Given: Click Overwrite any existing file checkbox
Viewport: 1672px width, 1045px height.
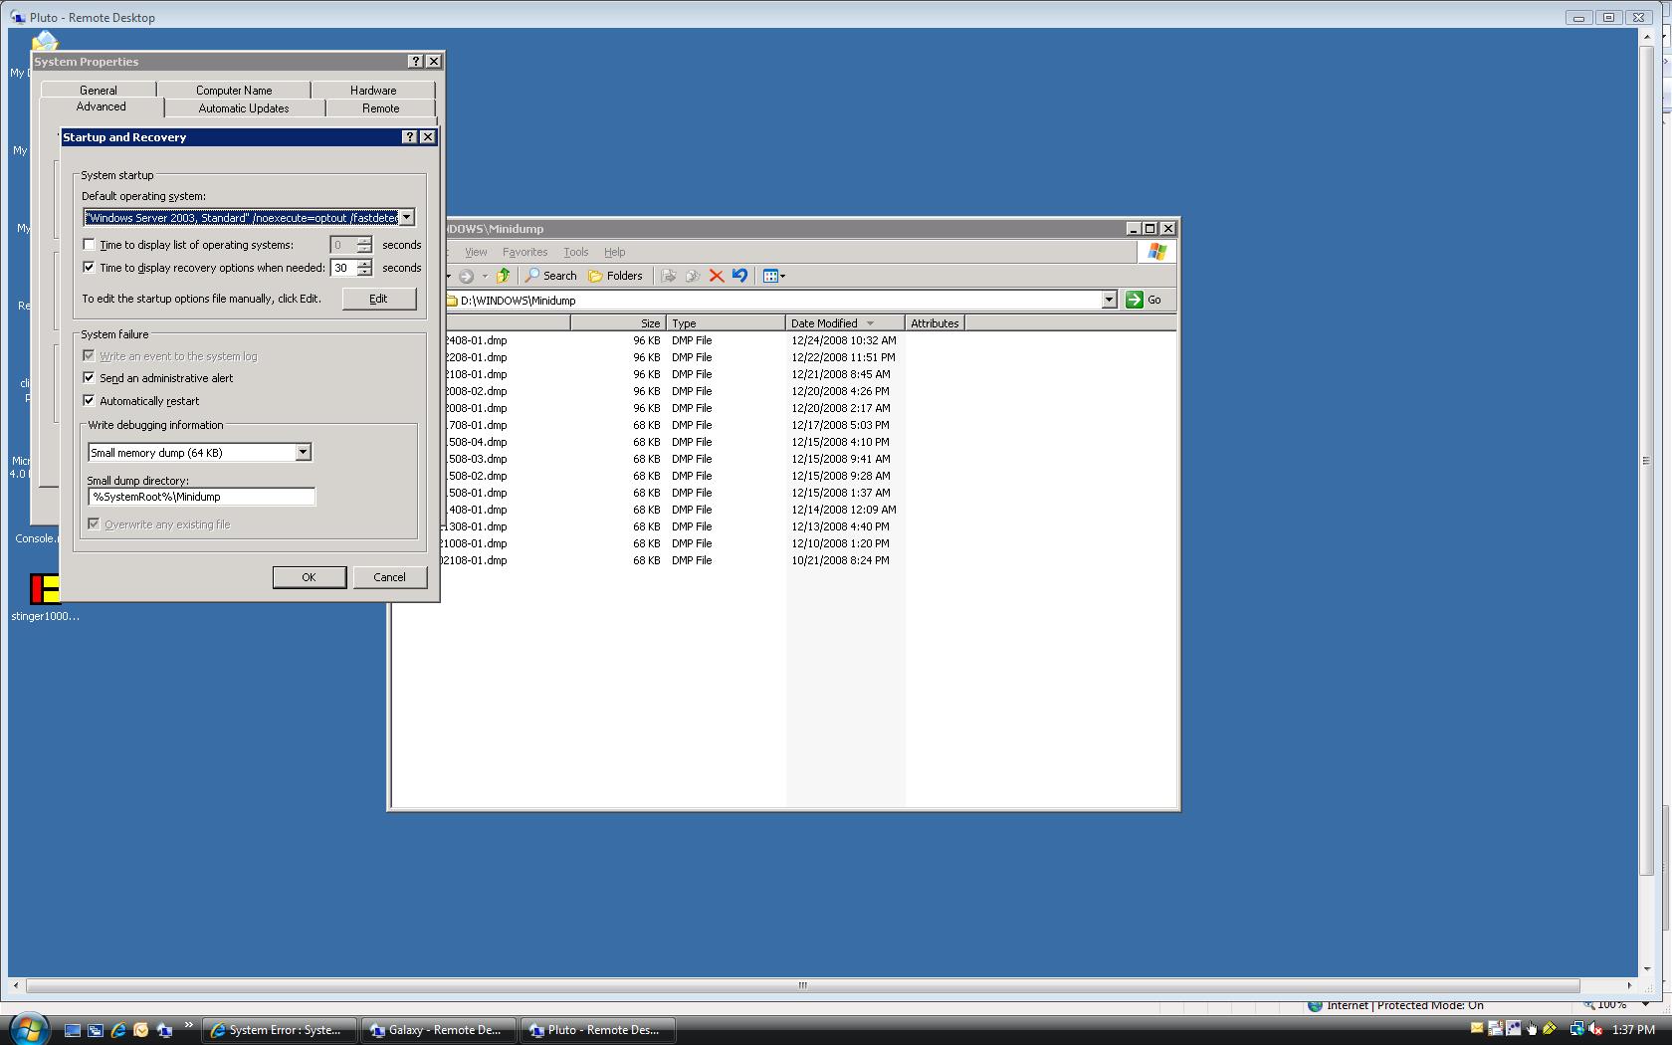Looking at the screenshot, I should pyautogui.click(x=94, y=524).
